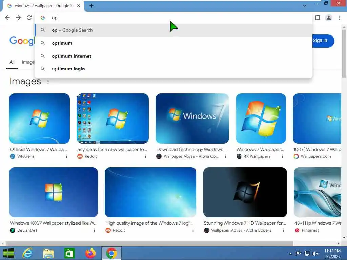
Task: Launch Internet Explorer from the taskbar
Action: (x=27, y=253)
